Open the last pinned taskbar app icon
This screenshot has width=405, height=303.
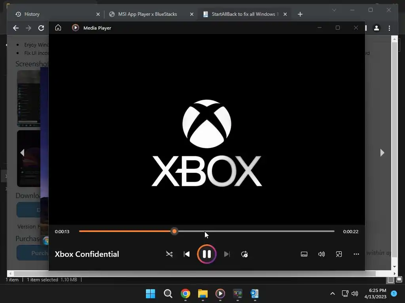(x=255, y=294)
